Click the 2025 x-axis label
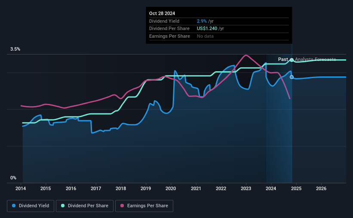The height and width of the screenshot is (218, 353). click(296, 188)
